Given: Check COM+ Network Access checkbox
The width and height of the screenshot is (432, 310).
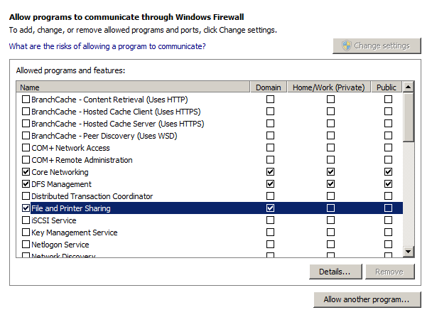Looking at the screenshot, I should pos(26,148).
